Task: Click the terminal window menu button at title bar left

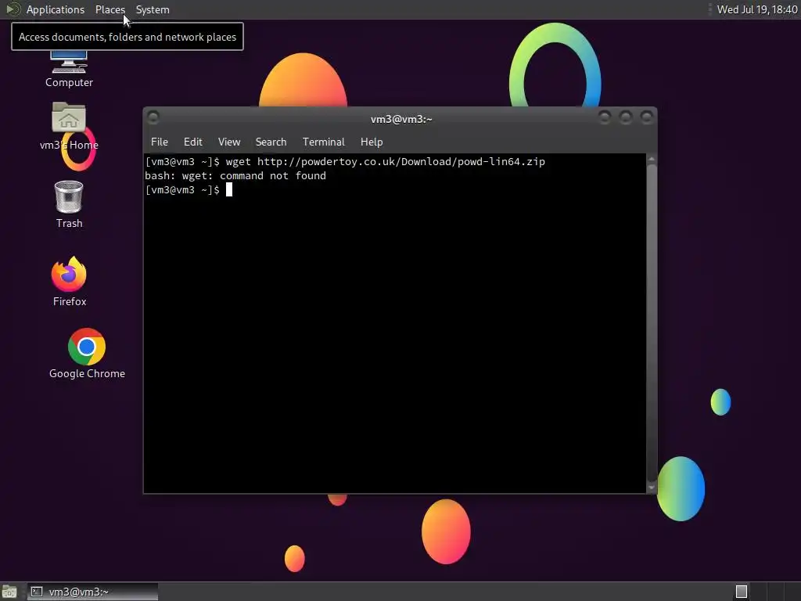Action: point(153,117)
